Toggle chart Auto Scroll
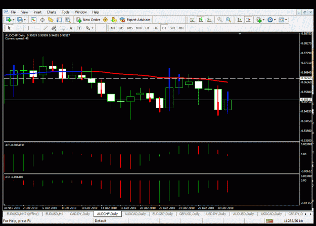 (240, 20)
